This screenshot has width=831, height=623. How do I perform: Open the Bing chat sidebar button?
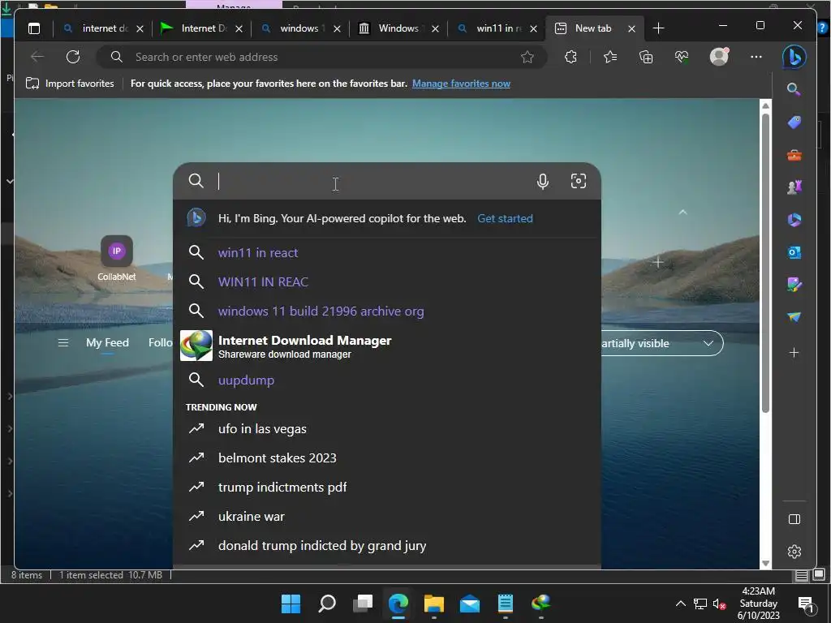tap(794, 57)
